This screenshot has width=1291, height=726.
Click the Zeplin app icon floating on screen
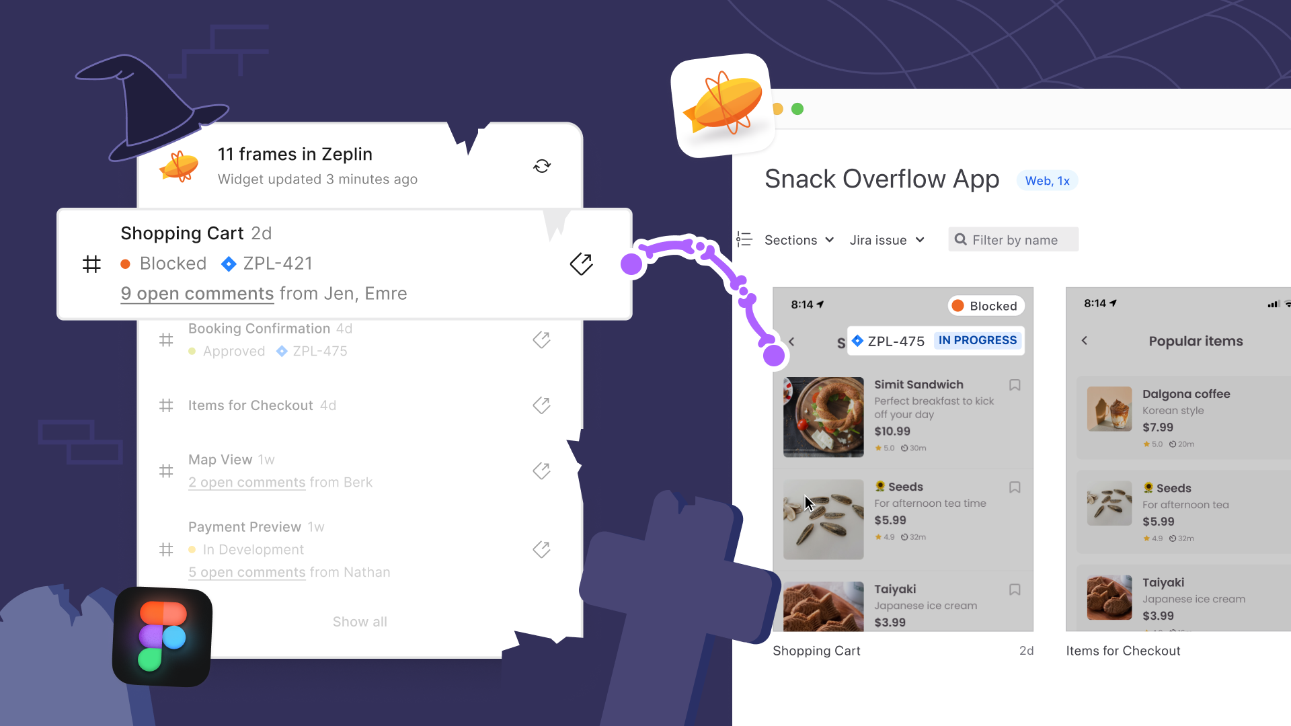(719, 106)
